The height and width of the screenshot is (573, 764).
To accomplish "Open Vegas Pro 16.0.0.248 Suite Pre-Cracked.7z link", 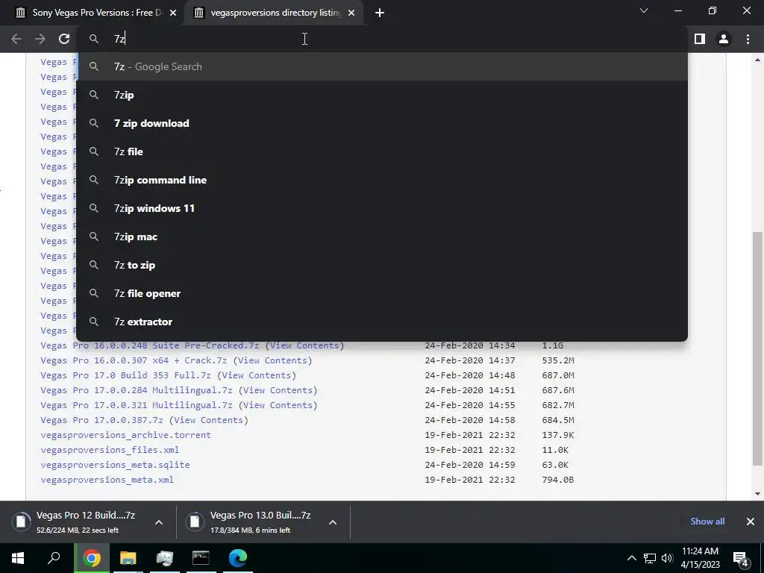I will point(149,345).
